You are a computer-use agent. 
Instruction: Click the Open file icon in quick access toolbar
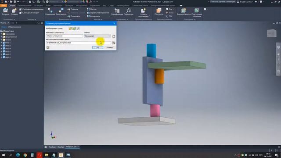point(11,2)
